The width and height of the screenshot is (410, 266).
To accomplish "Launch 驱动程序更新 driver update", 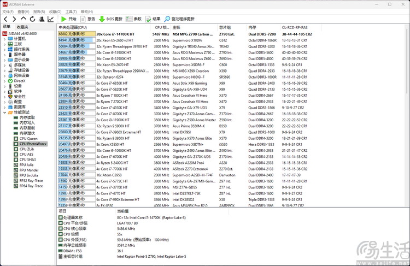I will tap(179, 19).
